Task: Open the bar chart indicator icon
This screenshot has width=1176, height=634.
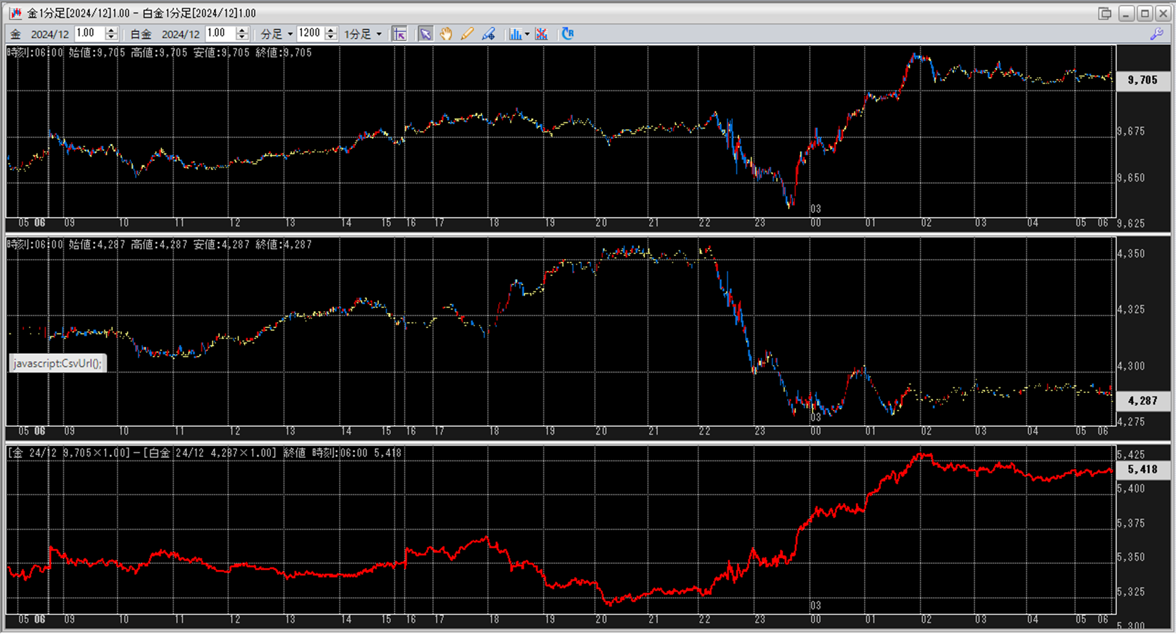Action: click(x=515, y=34)
